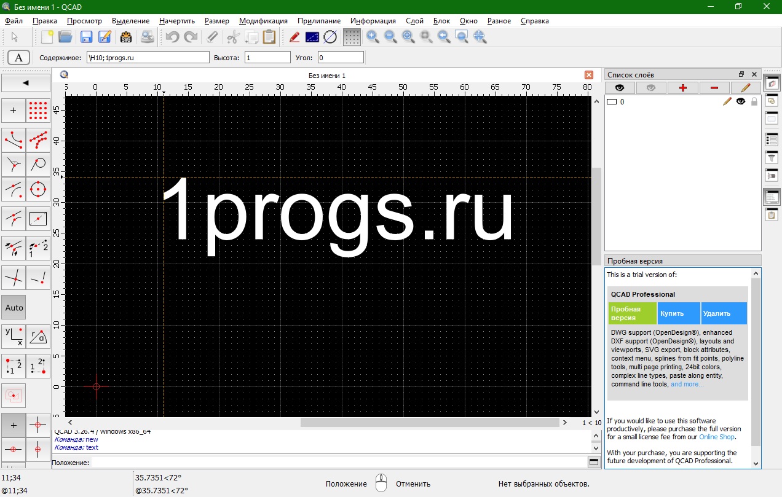782x497 pixels.
Task: Follow the 'and more...' link
Action: tap(687, 384)
